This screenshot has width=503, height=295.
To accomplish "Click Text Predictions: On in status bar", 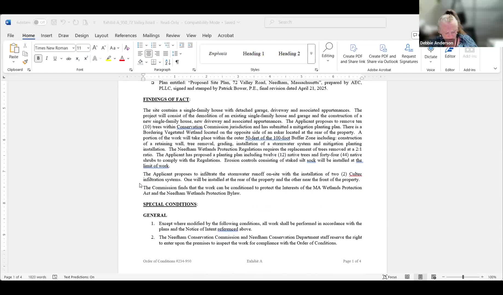I will click(x=79, y=277).
